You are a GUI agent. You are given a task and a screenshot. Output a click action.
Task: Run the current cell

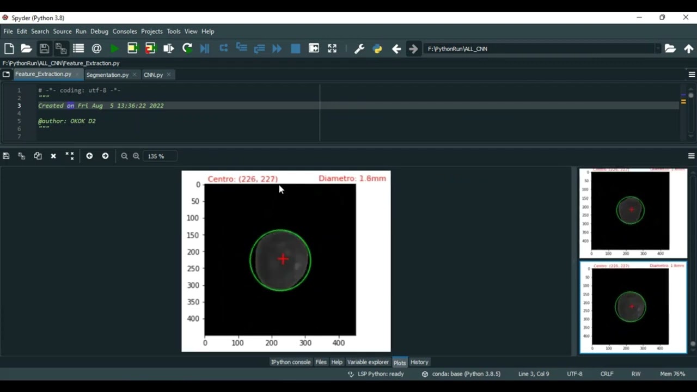click(132, 48)
